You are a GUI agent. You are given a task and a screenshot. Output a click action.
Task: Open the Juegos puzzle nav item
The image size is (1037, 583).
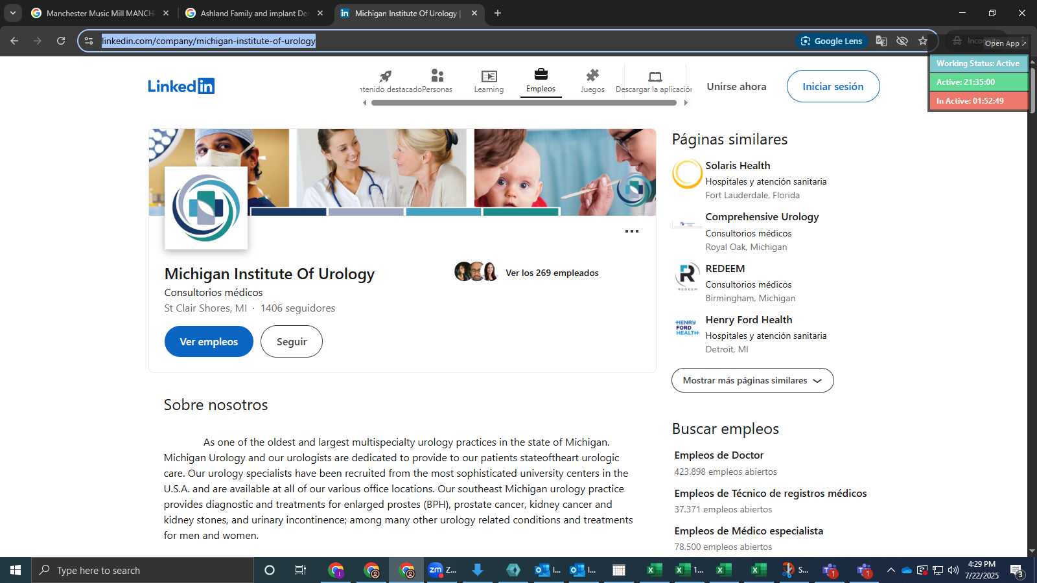tap(592, 82)
